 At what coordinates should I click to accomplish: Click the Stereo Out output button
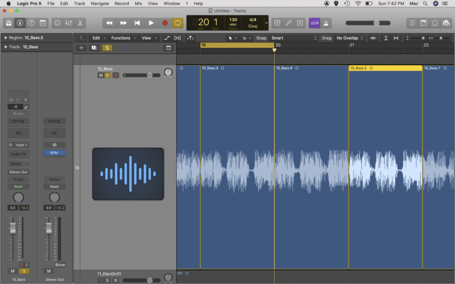tap(18, 172)
